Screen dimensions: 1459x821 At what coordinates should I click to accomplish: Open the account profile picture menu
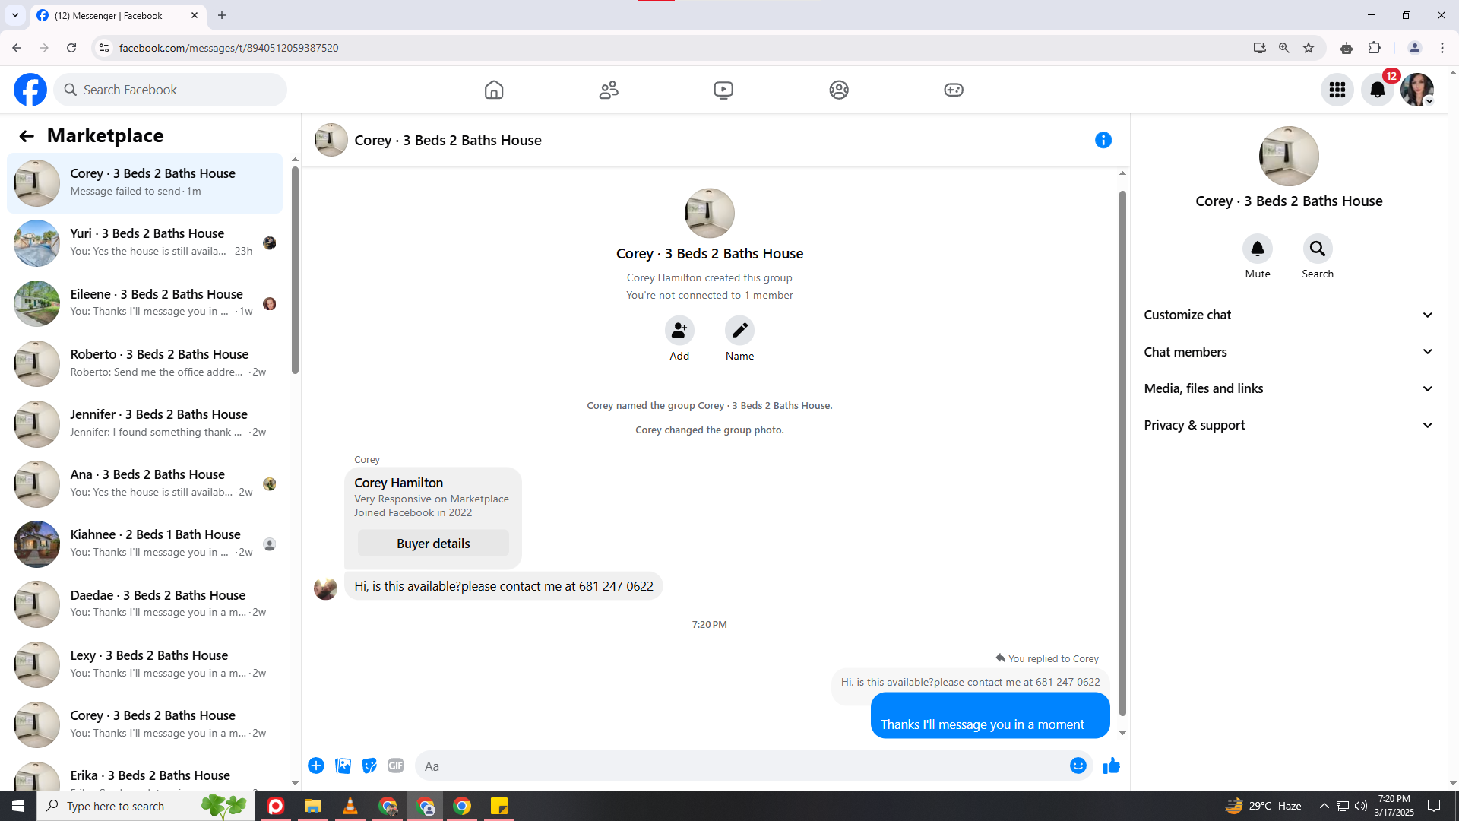[1417, 90]
